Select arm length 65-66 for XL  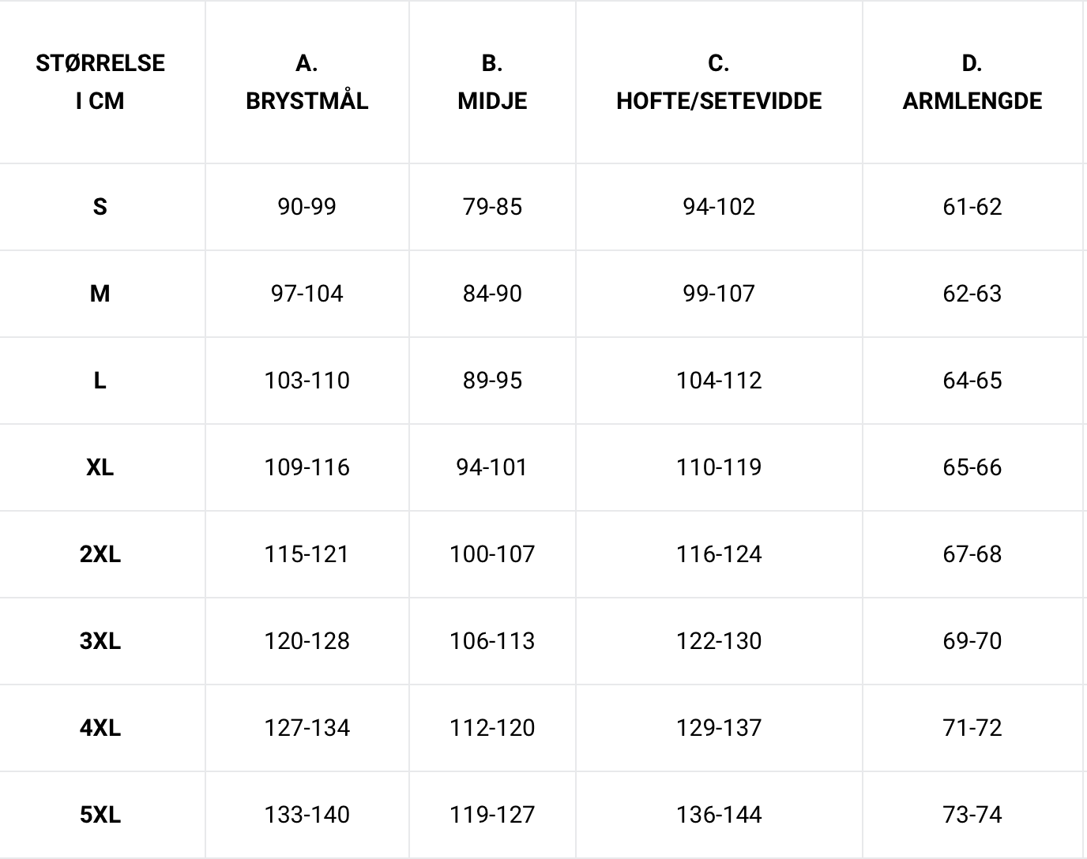972,467
